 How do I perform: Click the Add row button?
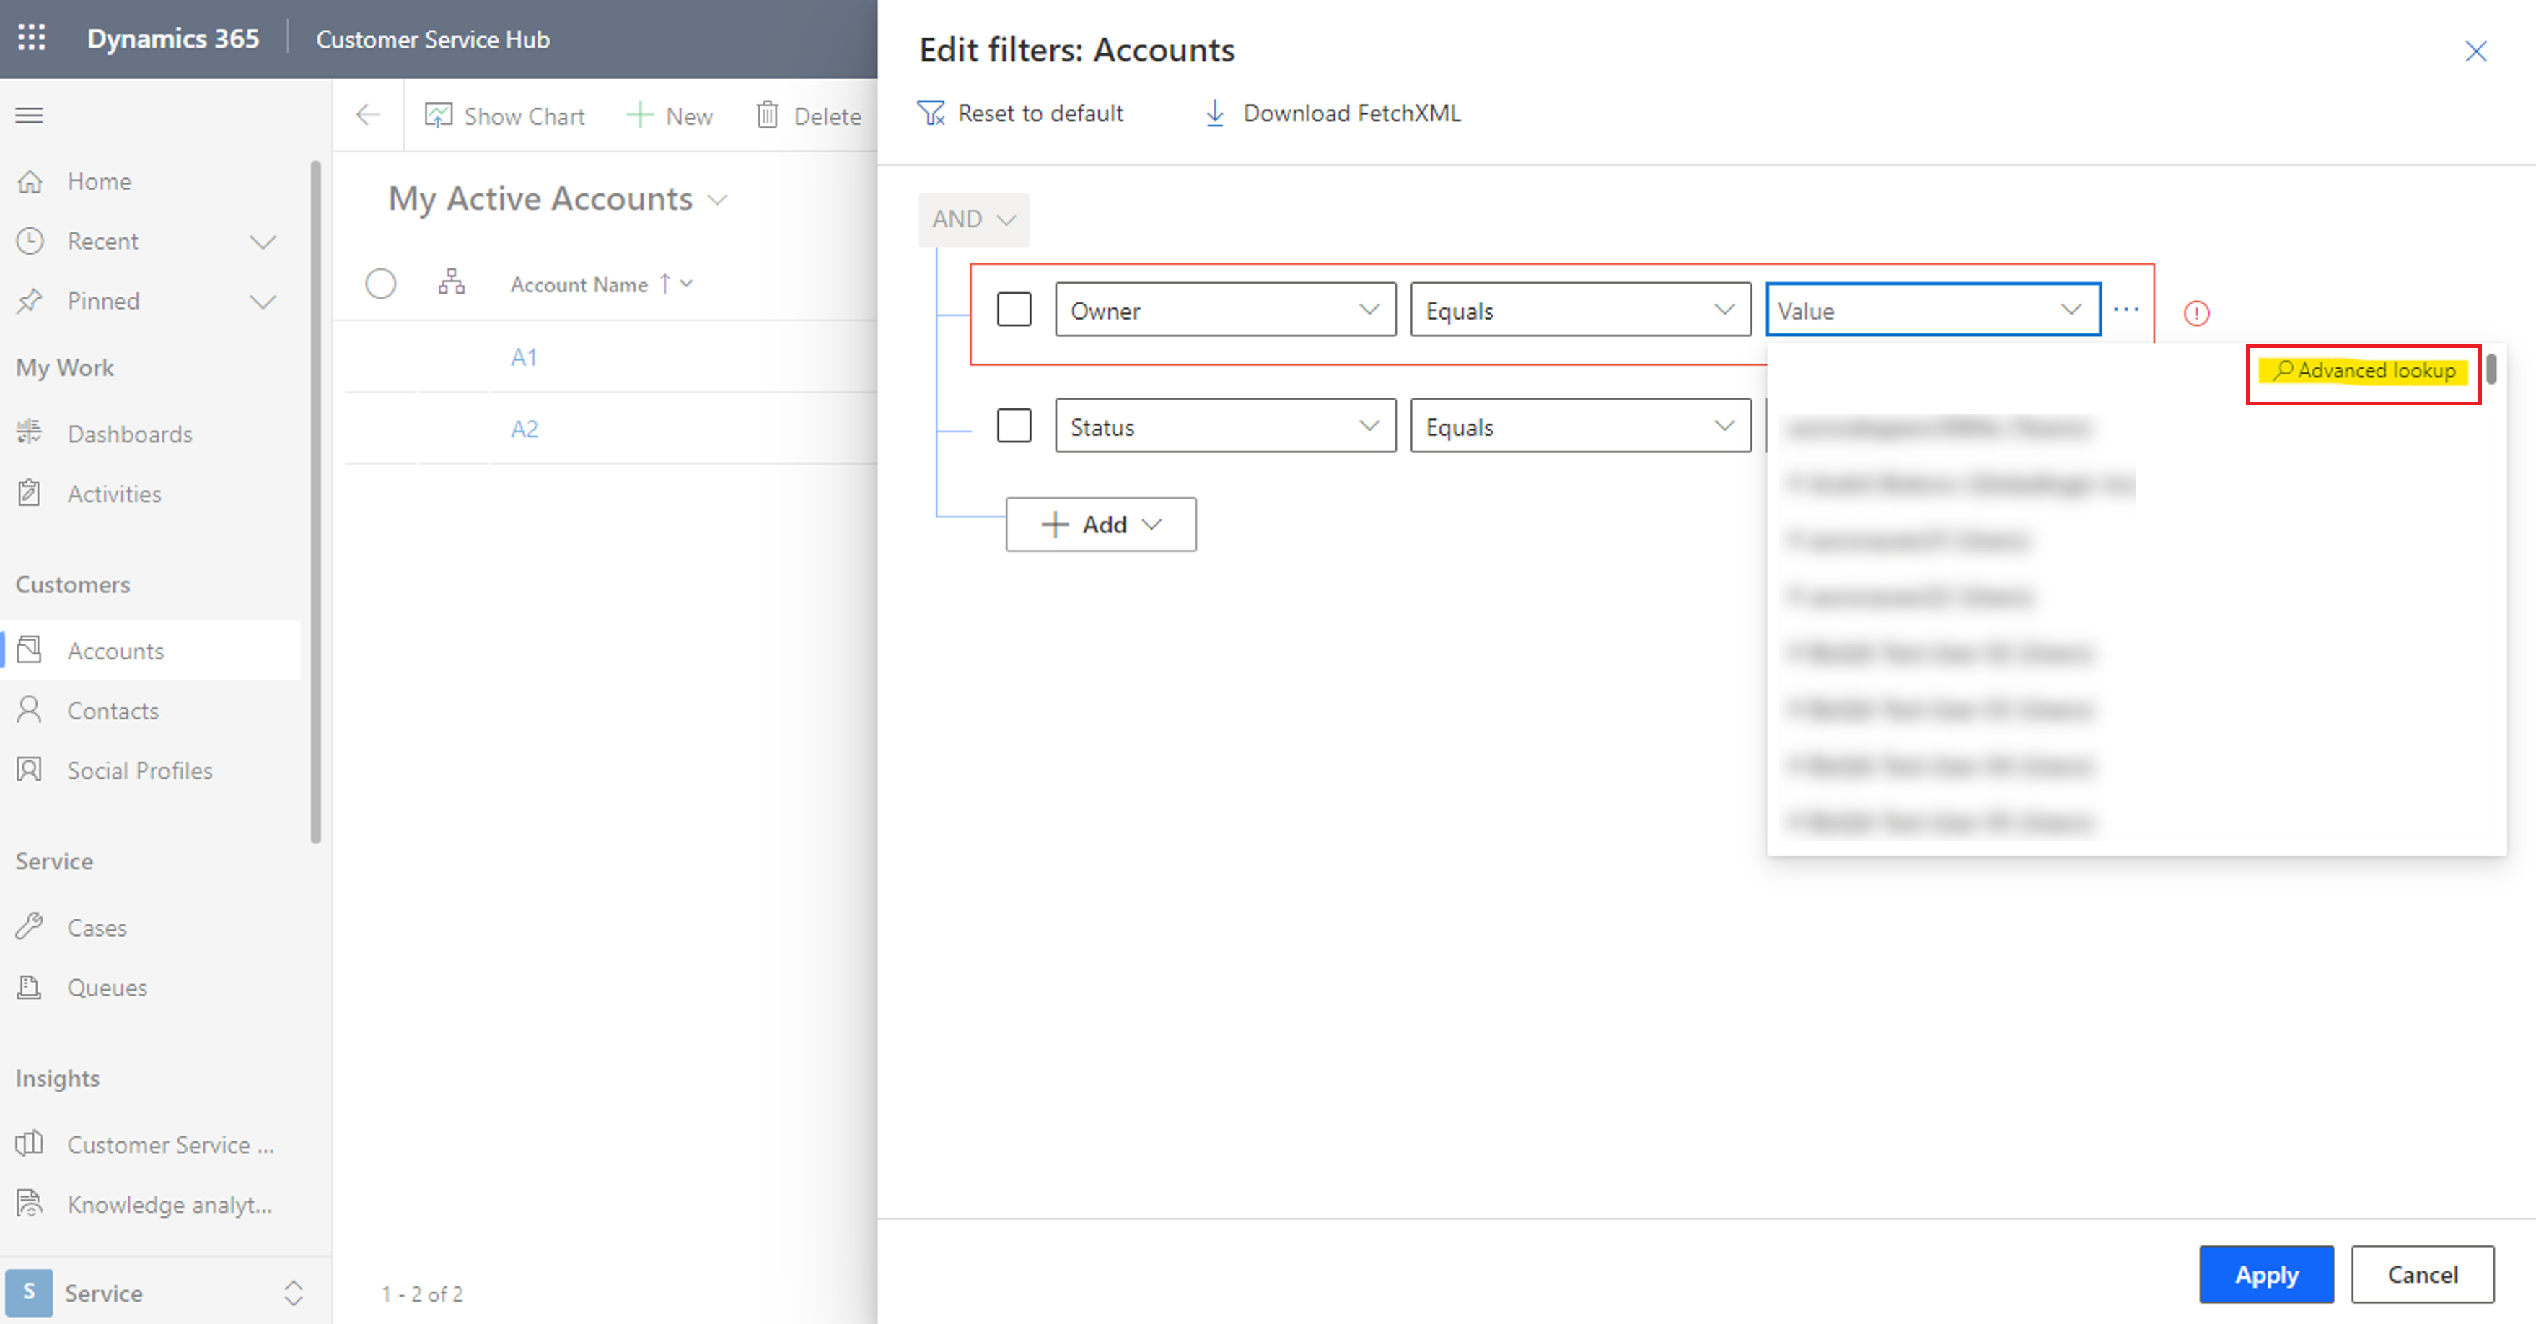point(1100,524)
